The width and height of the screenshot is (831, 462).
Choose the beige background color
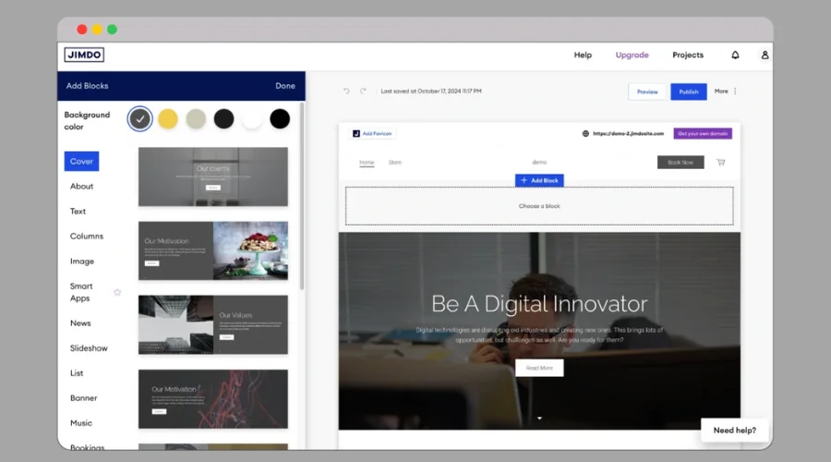coord(196,119)
